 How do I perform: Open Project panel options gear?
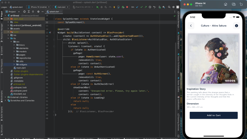38,12
